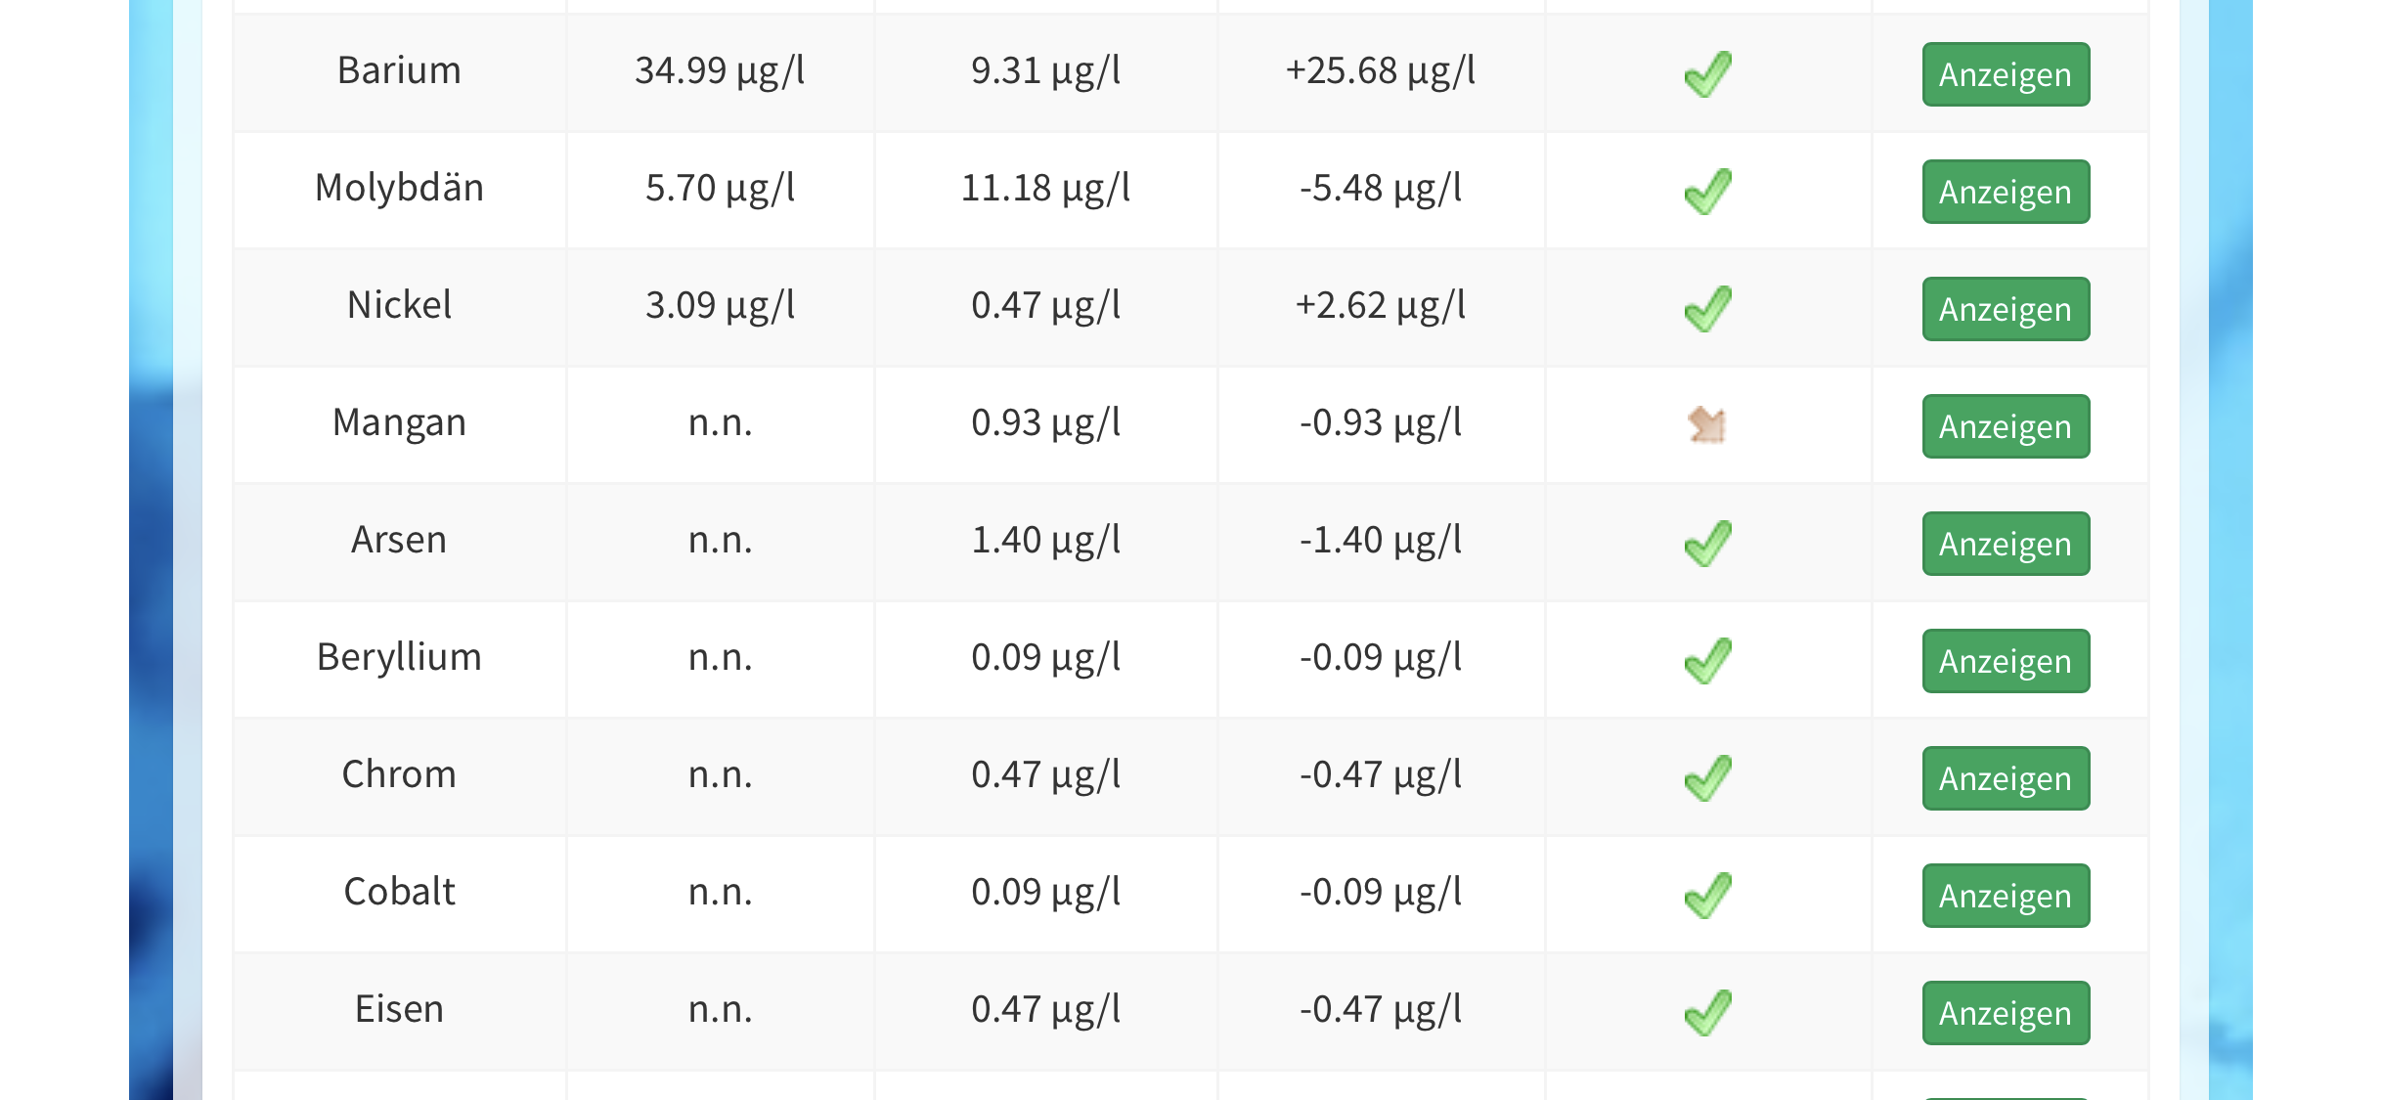The height and width of the screenshot is (1100, 2382).
Task: Click the green checkmark in the Barium row
Action: tap(1707, 74)
